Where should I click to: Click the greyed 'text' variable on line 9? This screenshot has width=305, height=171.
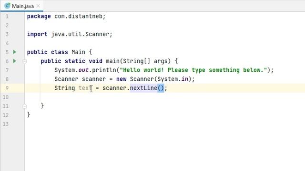(x=85, y=88)
